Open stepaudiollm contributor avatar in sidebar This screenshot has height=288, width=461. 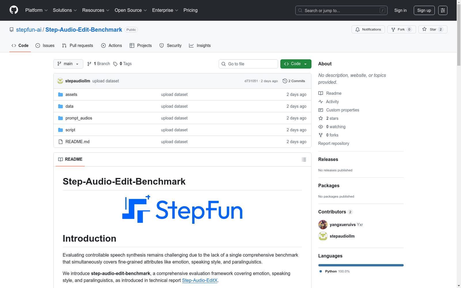tap(323, 236)
